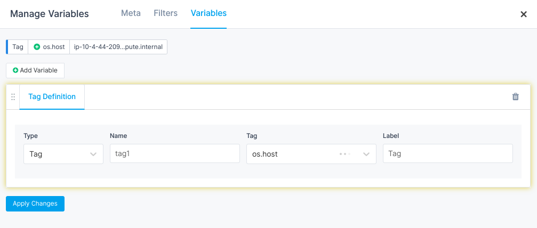This screenshot has width=537, height=228.
Task: Click the three dots in Tag dropdown
Action: (345, 154)
